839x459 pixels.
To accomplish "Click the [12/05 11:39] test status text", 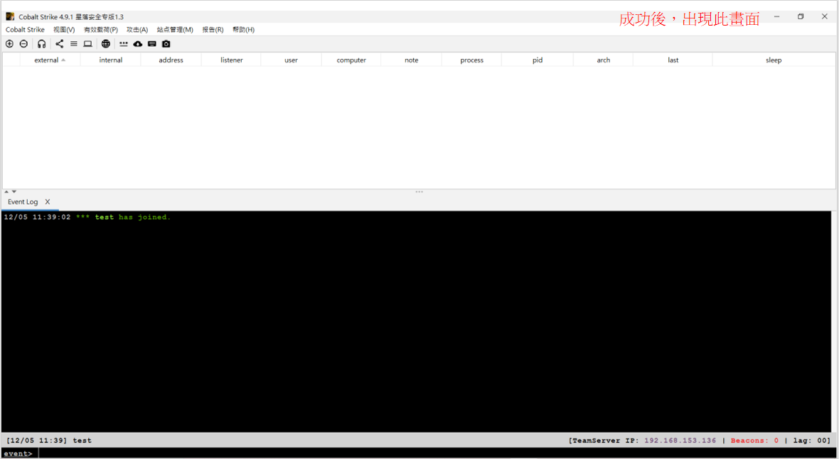I will pyautogui.click(x=48, y=441).
